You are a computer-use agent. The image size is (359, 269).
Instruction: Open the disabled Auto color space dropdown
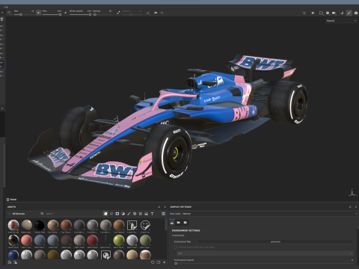pyautogui.click(x=265, y=253)
